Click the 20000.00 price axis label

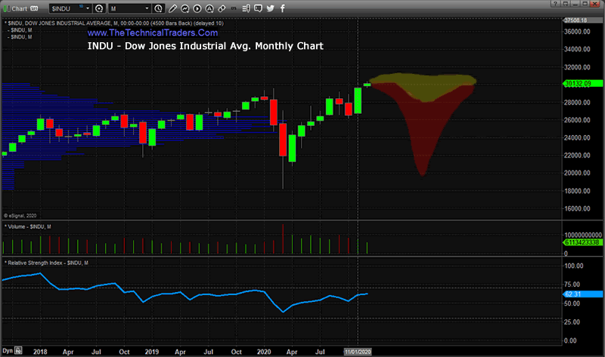tap(577, 173)
